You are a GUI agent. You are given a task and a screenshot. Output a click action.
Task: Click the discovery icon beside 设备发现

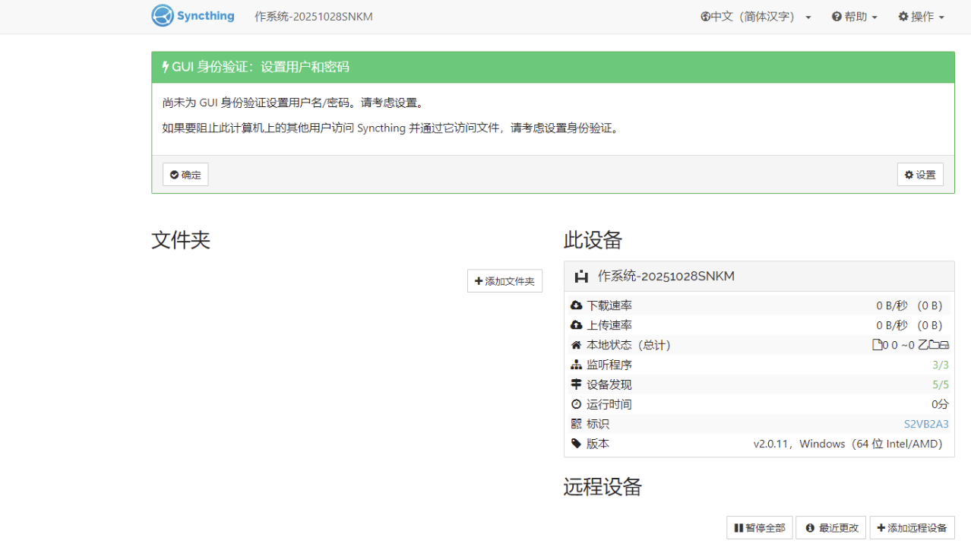click(x=577, y=384)
